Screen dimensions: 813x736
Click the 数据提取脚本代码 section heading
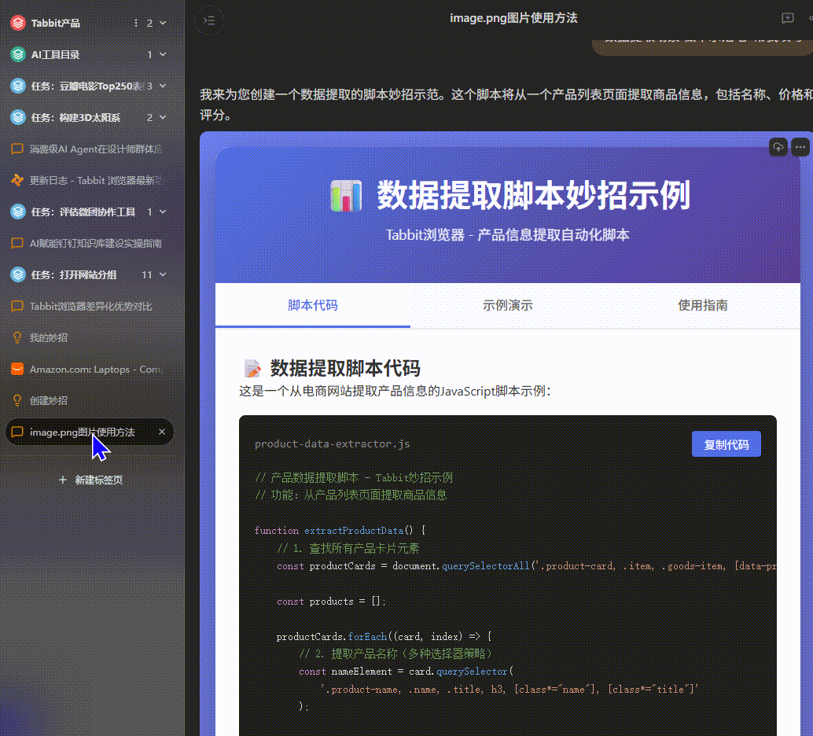(x=345, y=368)
